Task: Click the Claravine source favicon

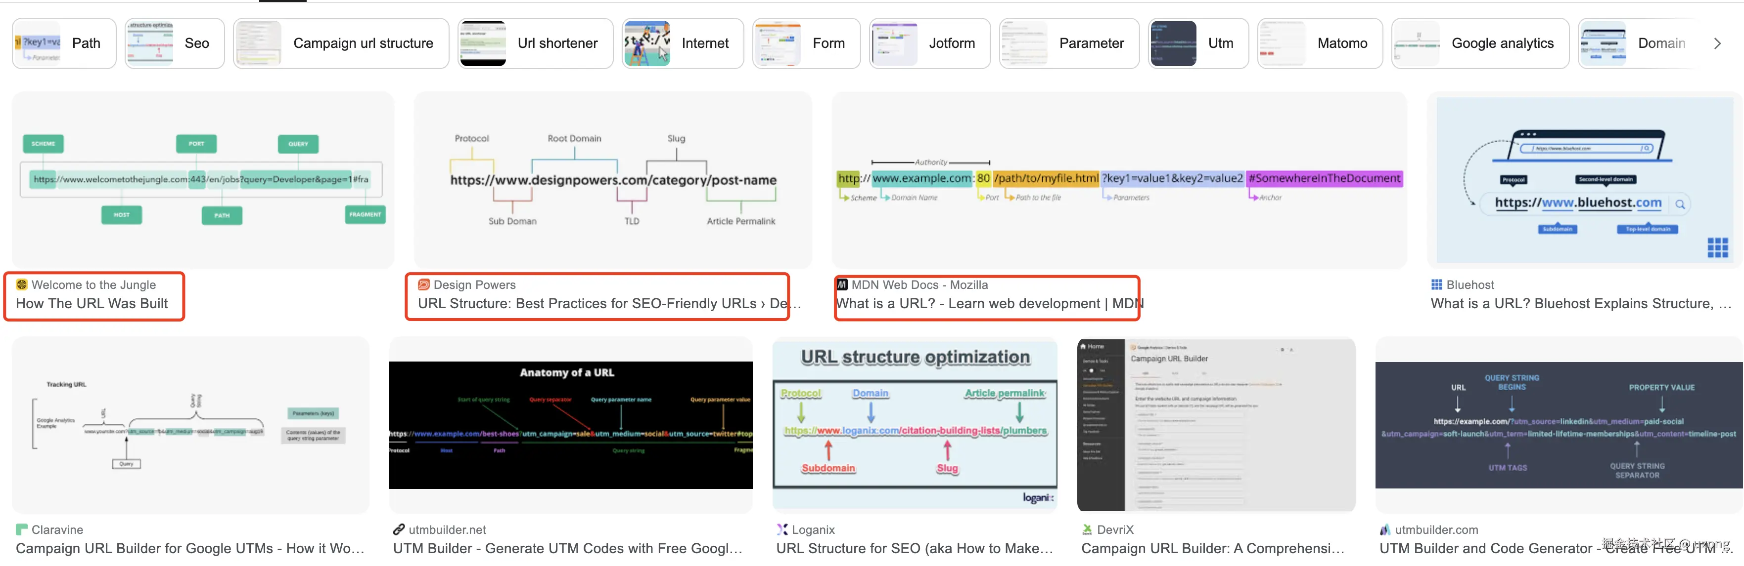Action: point(22,529)
